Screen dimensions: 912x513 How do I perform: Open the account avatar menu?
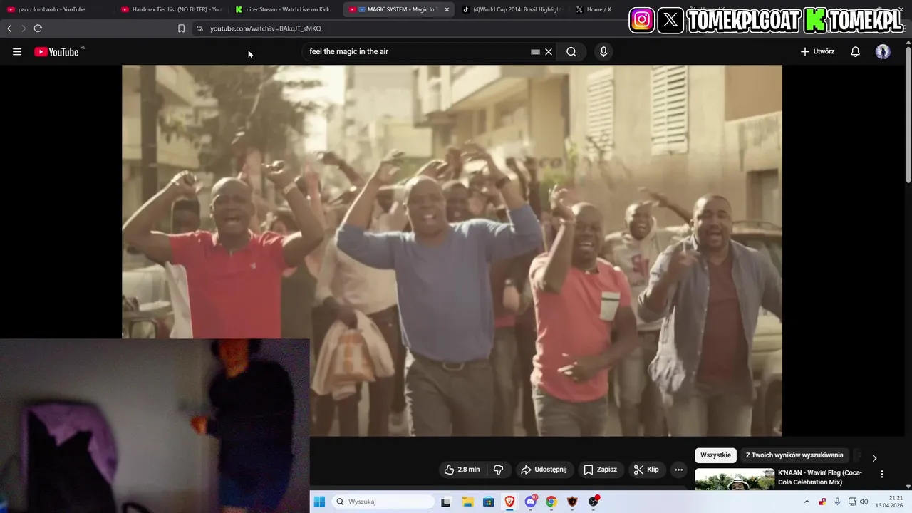[883, 52]
